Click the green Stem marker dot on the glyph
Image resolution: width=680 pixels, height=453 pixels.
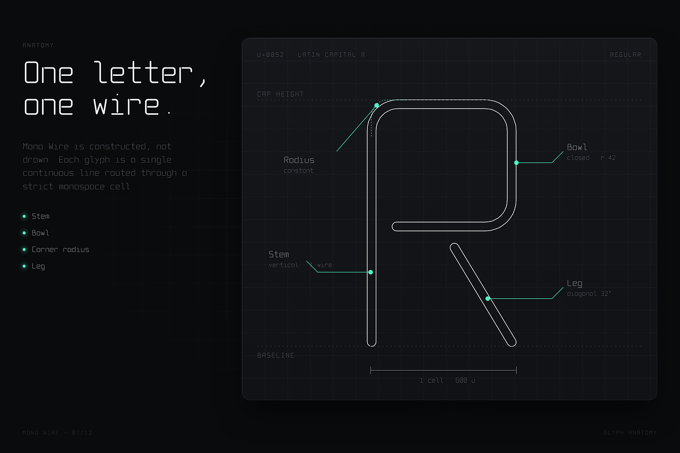371,272
